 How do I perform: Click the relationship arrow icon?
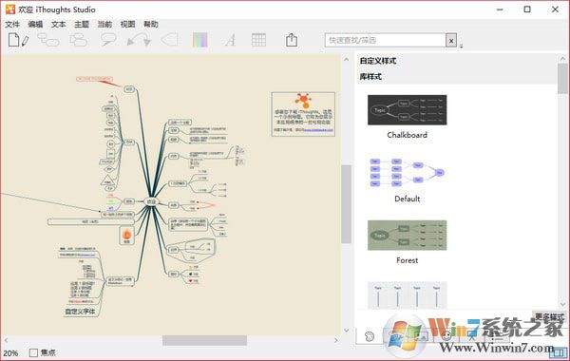(139, 40)
